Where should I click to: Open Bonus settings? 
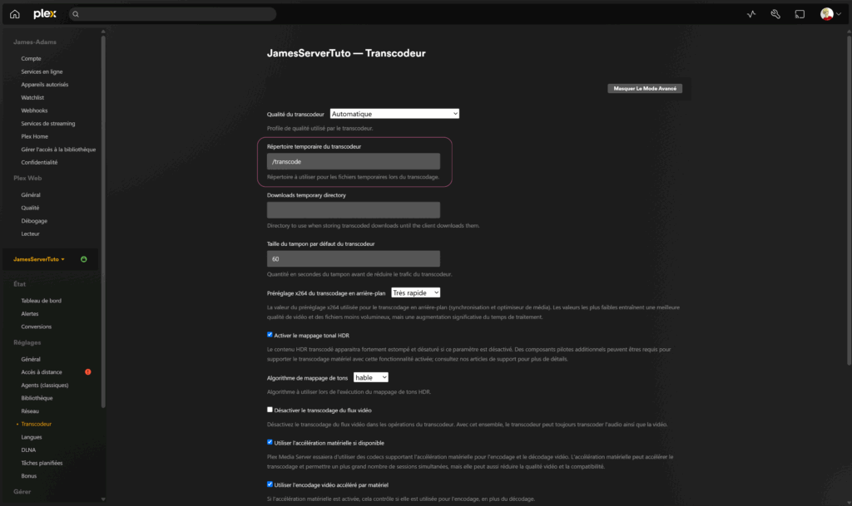coord(29,476)
